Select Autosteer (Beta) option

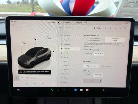115,40
